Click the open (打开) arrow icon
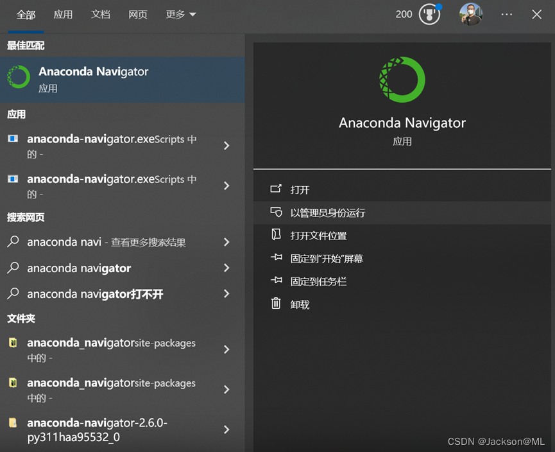Image resolution: width=555 pixels, height=452 pixels. (x=276, y=189)
